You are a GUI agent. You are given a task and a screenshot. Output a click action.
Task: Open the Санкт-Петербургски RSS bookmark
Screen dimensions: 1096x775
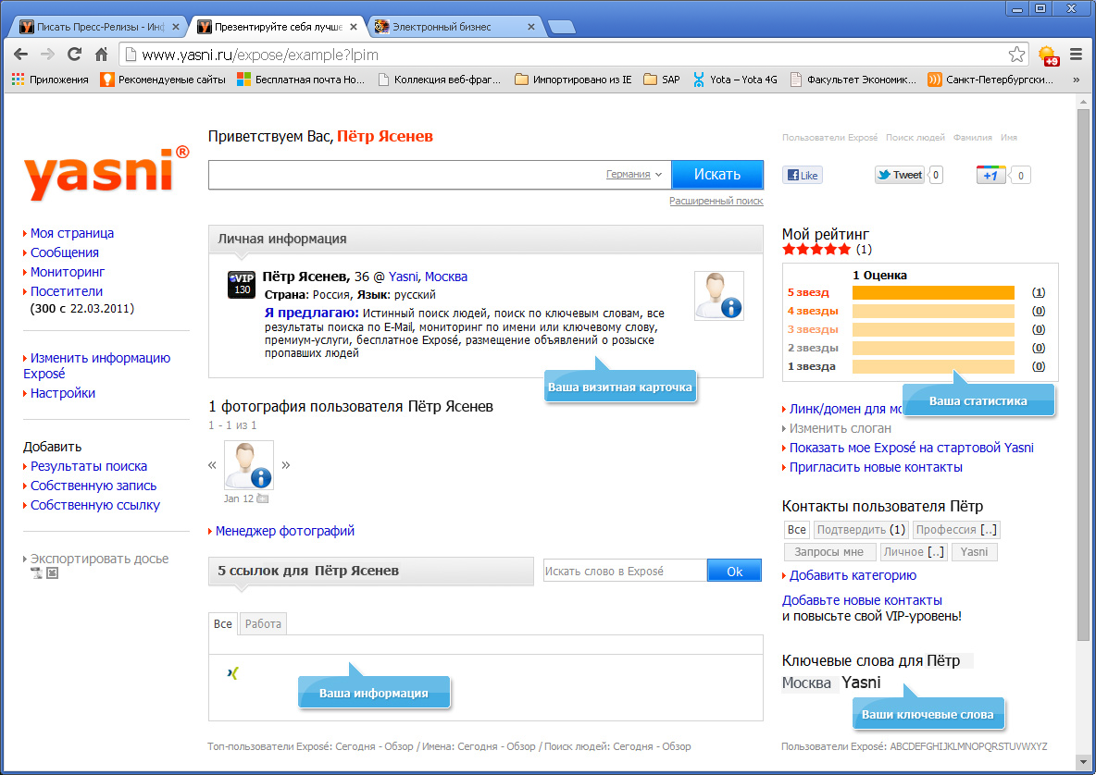[990, 80]
